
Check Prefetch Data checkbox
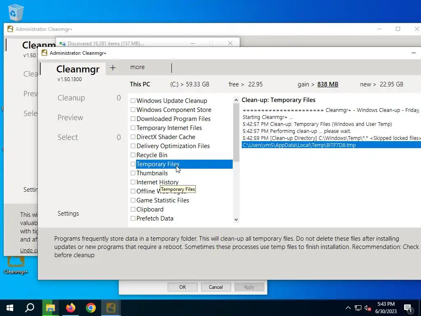coord(133,218)
